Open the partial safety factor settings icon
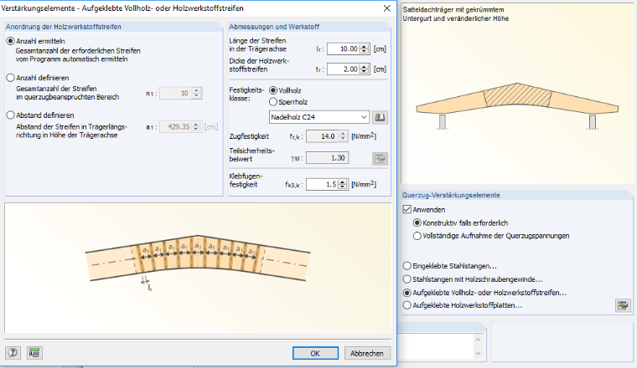Screen dimensions: 637x368 point(380,158)
